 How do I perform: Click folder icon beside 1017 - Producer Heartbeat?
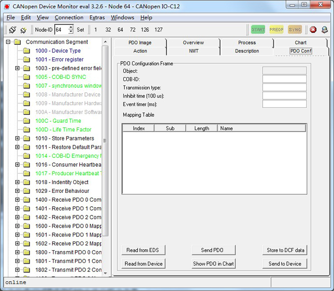pos(27,173)
